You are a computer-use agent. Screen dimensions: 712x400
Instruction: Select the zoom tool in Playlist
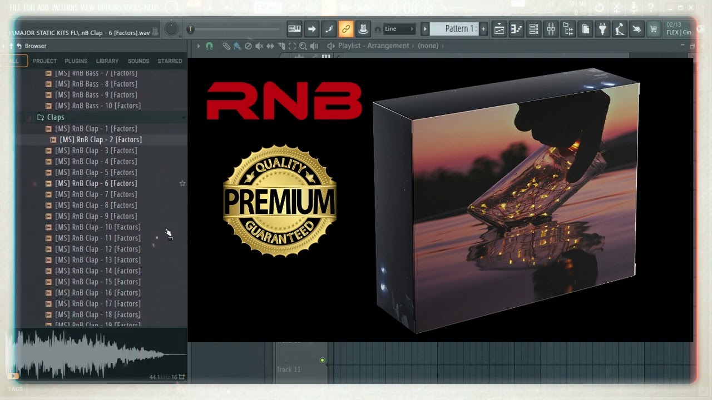[x=303, y=46]
